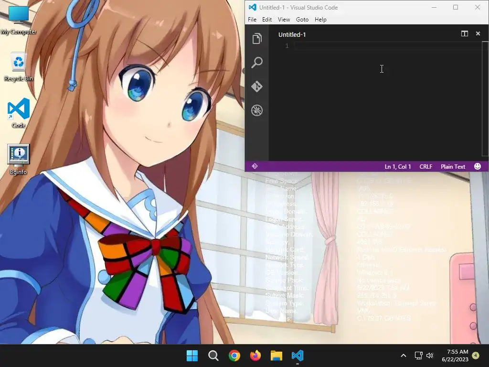Open the Git source control view
The width and height of the screenshot is (489, 367).
pyautogui.click(x=257, y=86)
